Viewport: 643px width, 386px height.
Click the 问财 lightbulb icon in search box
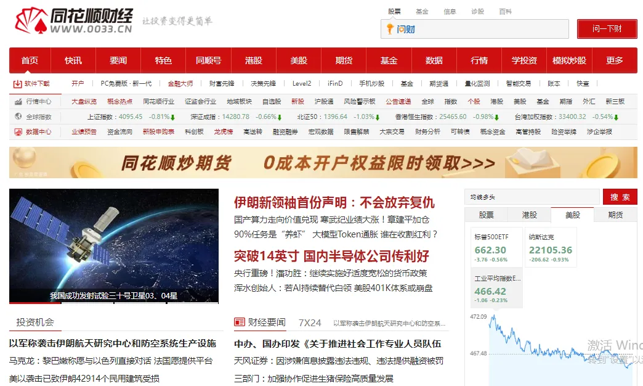click(390, 29)
